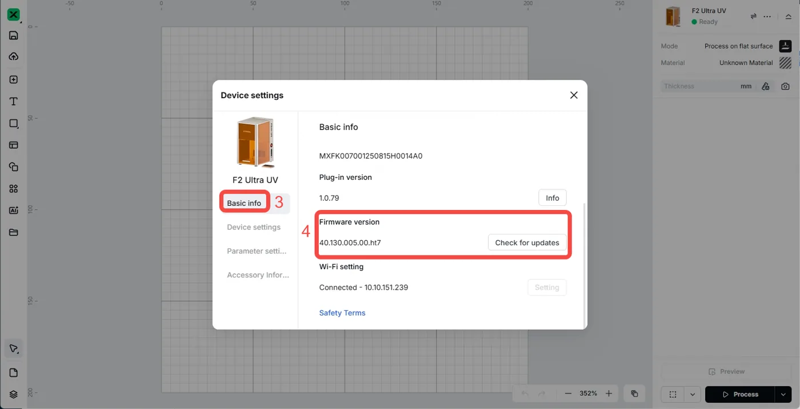
Task: Click the Ready status text
Action: click(708, 22)
